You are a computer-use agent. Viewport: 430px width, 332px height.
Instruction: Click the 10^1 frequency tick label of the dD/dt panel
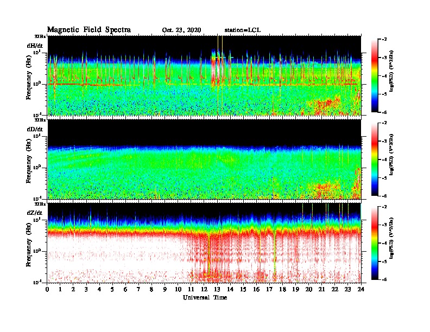(x=37, y=136)
